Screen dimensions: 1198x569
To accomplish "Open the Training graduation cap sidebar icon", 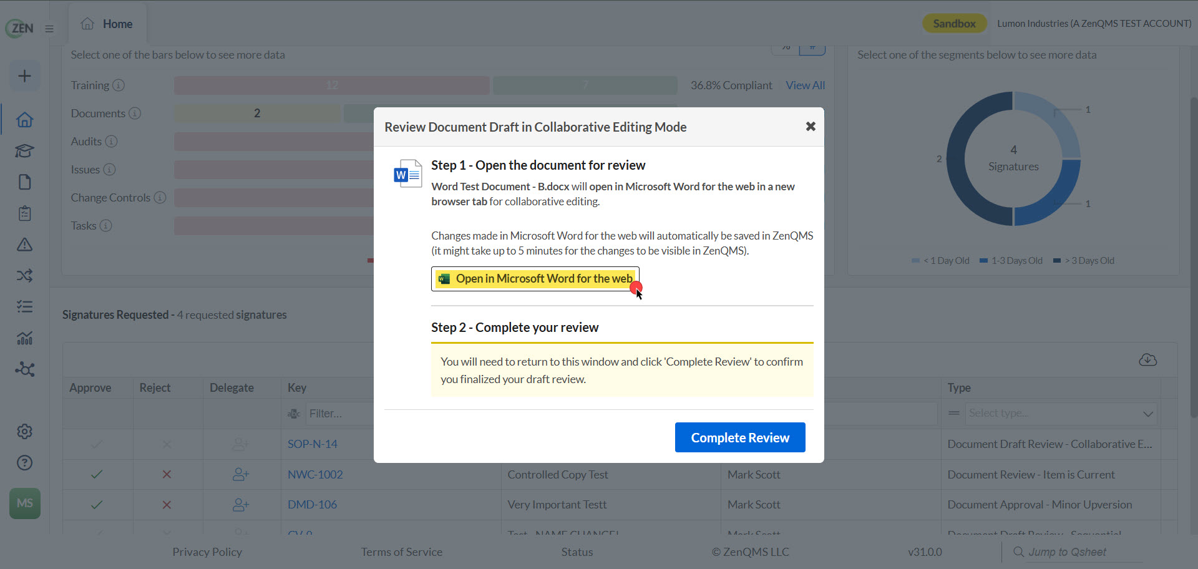I will [24, 150].
